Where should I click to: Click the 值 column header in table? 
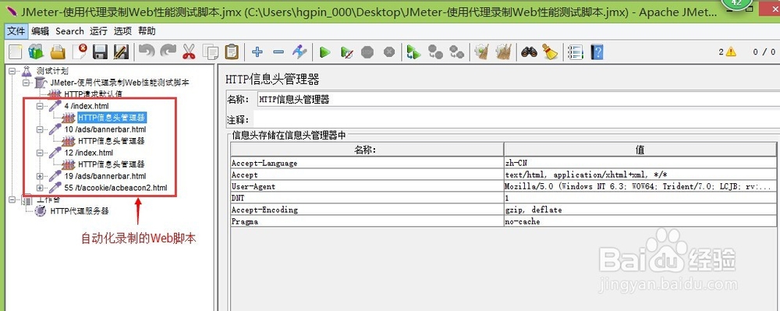coord(640,150)
